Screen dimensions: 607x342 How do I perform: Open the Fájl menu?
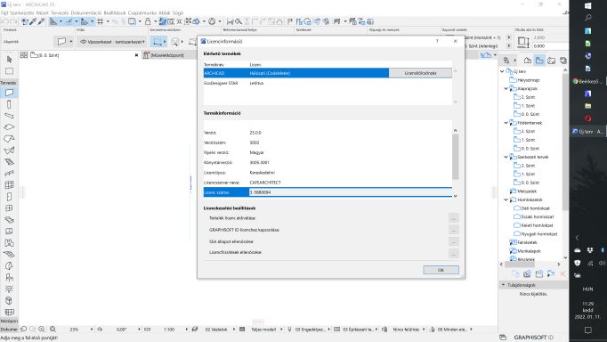pos(4,12)
